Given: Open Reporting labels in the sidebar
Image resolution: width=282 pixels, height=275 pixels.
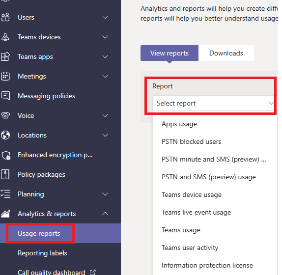Looking at the screenshot, I should [x=42, y=253].
